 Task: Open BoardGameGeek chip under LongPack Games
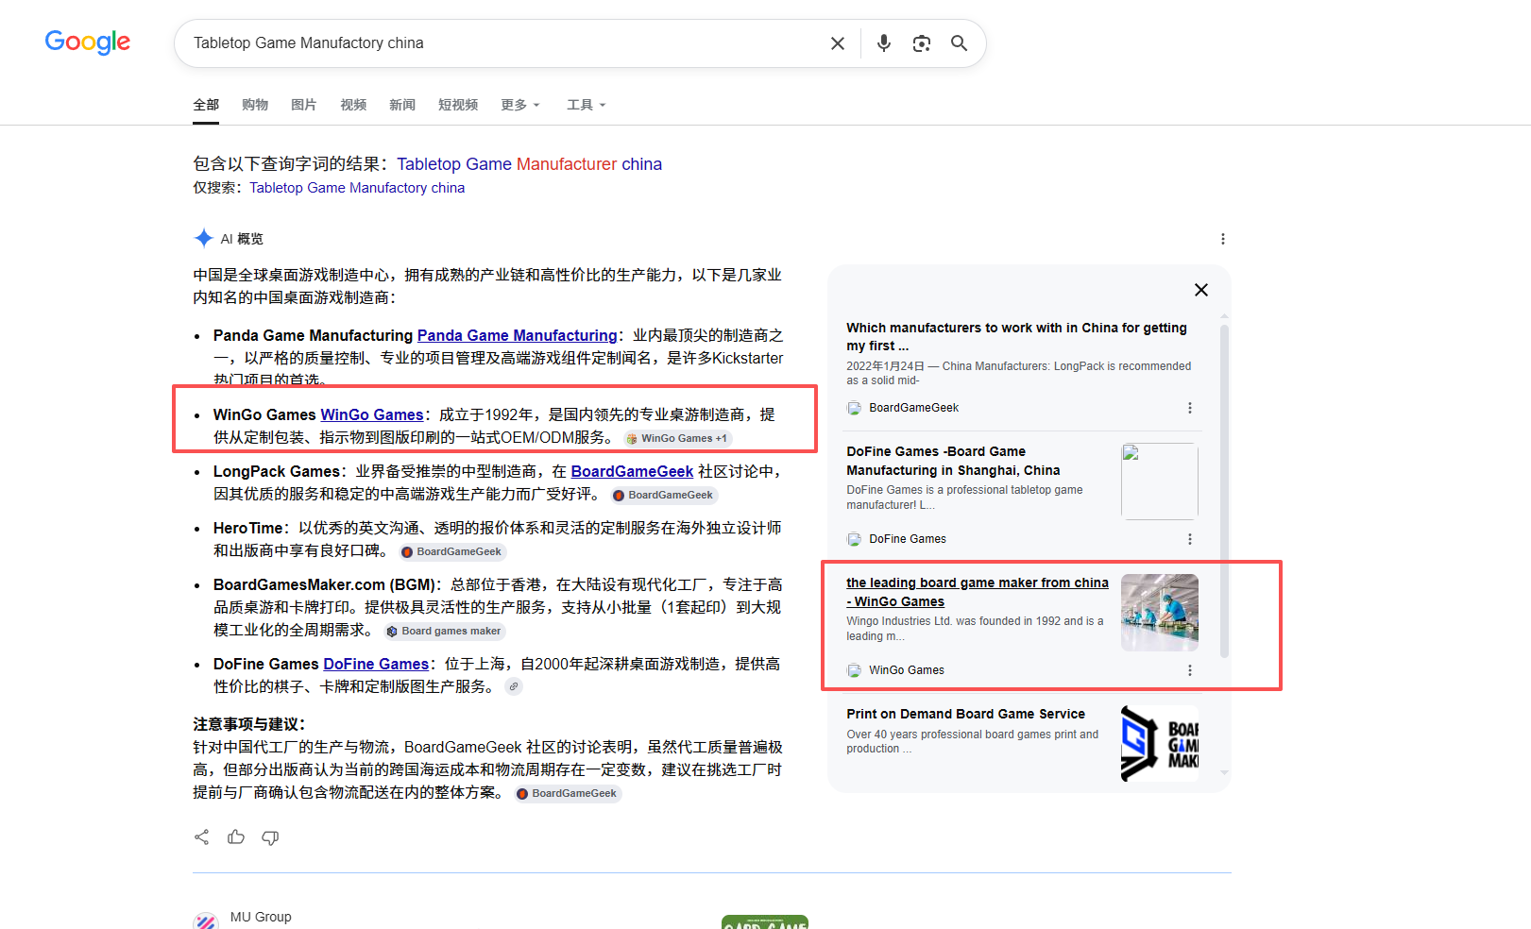pyautogui.click(x=664, y=495)
